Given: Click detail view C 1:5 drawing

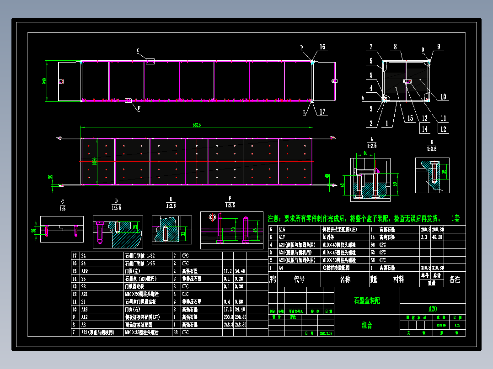Looking at the screenshot, I should click(x=62, y=229).
